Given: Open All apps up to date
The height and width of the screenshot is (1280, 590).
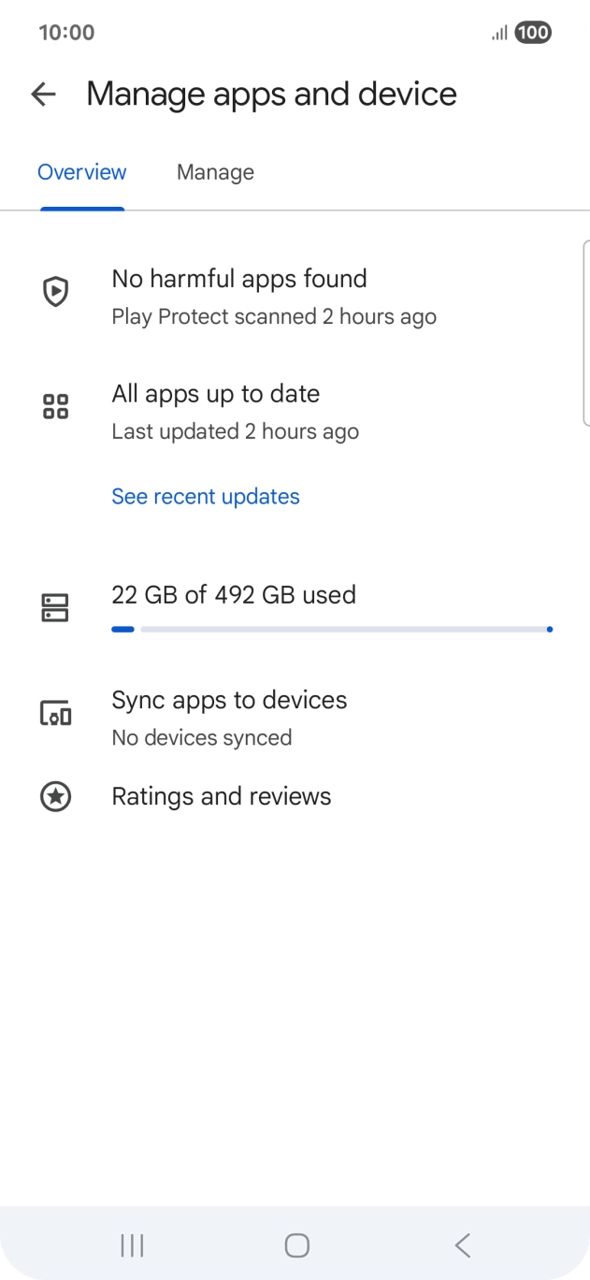Looking at the screenshot, I should 216,394.
